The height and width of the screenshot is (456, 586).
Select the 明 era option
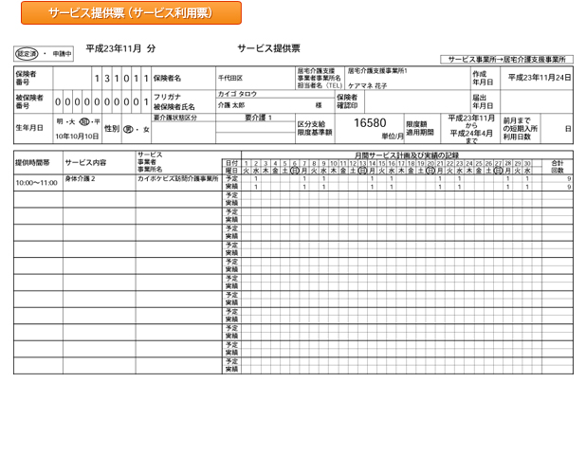point(60,122)
